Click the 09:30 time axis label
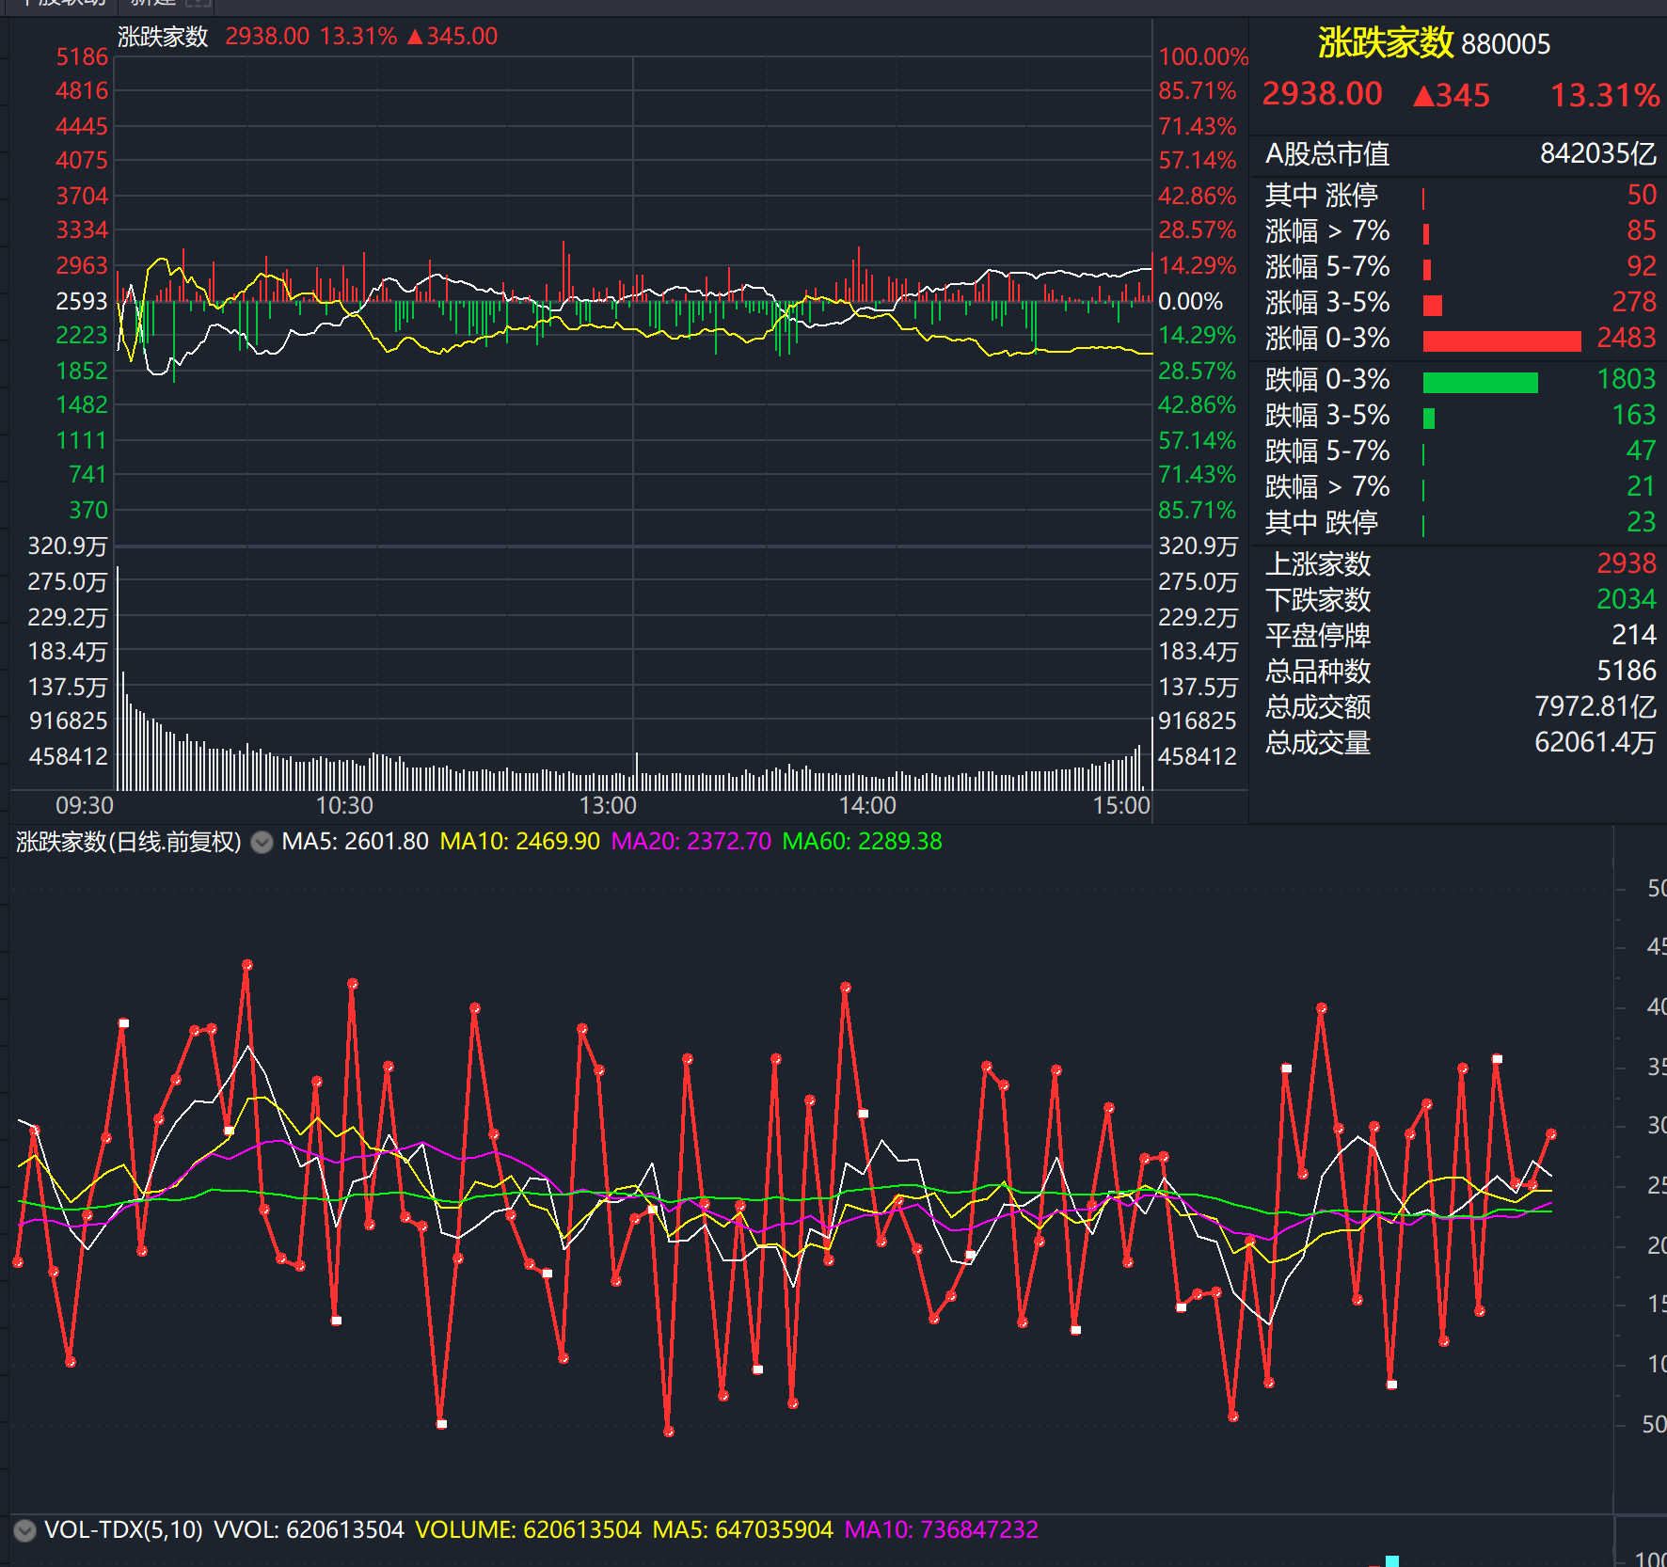The height and width of the screenshot is (1567, 1667). pos(85,805)
